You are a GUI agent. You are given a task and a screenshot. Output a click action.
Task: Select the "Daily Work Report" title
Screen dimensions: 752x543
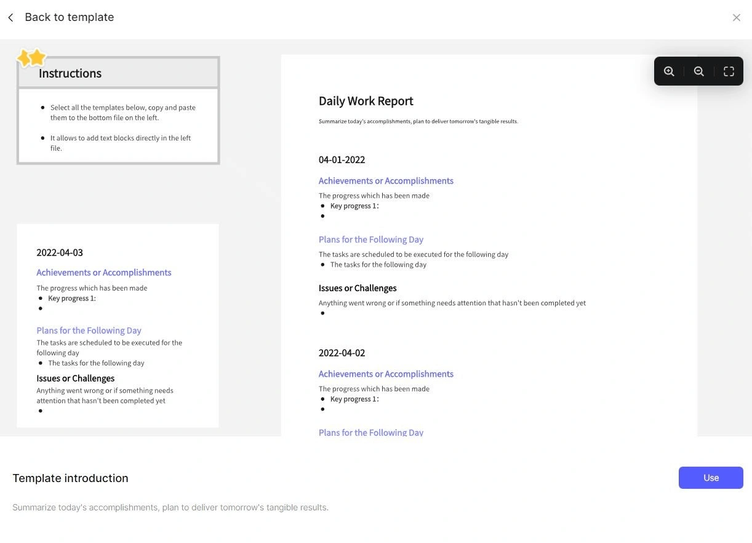tap(366, 101)
